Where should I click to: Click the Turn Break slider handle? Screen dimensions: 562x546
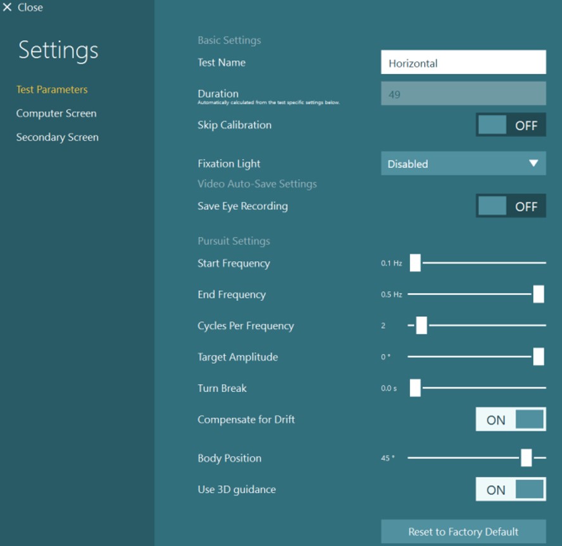(415, 388)
